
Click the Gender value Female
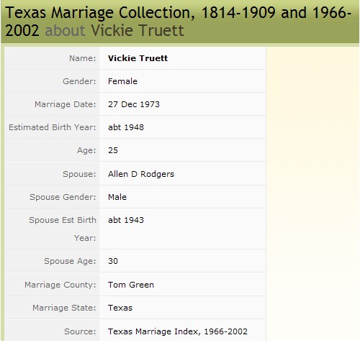(122, 81)
